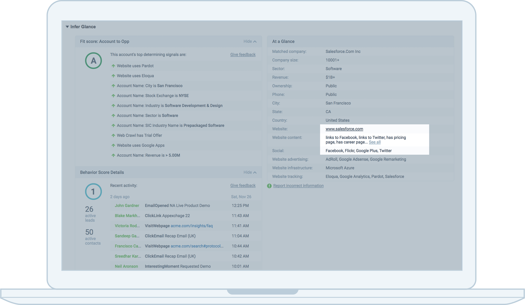This screenshot has height=305, width=525.
Task: Click ClickLink Appexchage 22 activity
Action: (x=167, y=216)
